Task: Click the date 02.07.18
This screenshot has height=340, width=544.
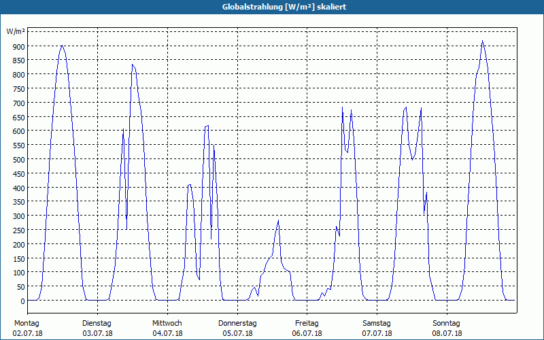Action: (27, 333)
